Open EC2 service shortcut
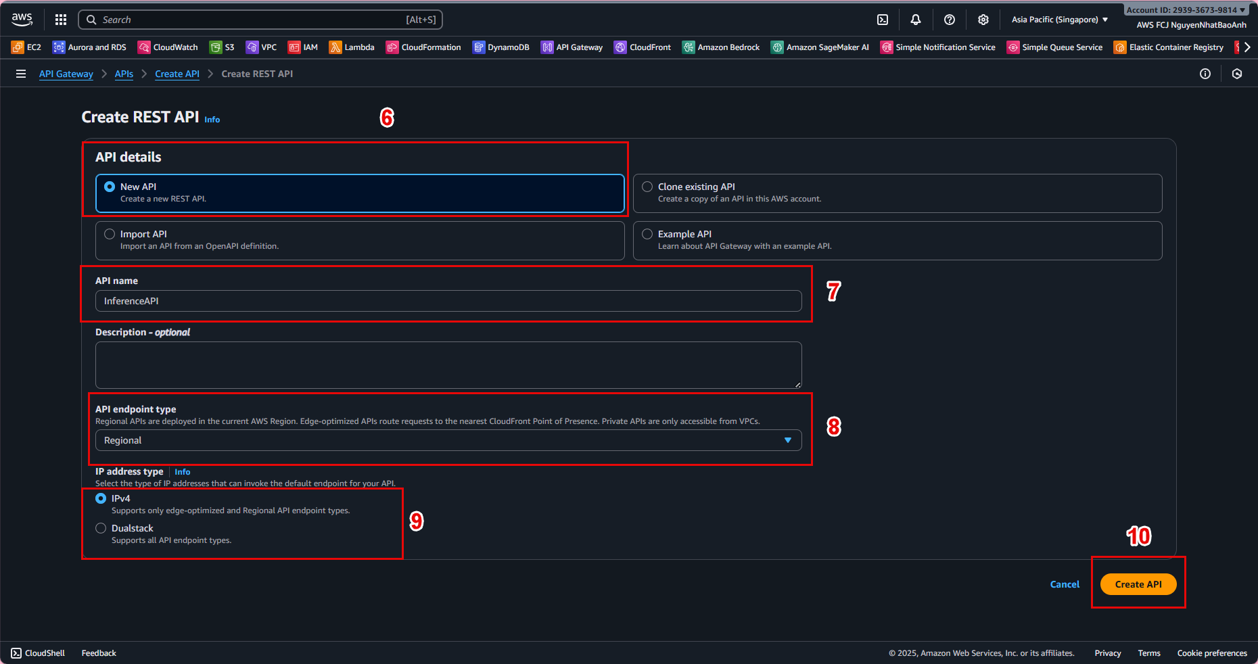This screenshot has height=664, width=1258. (26, 47)
